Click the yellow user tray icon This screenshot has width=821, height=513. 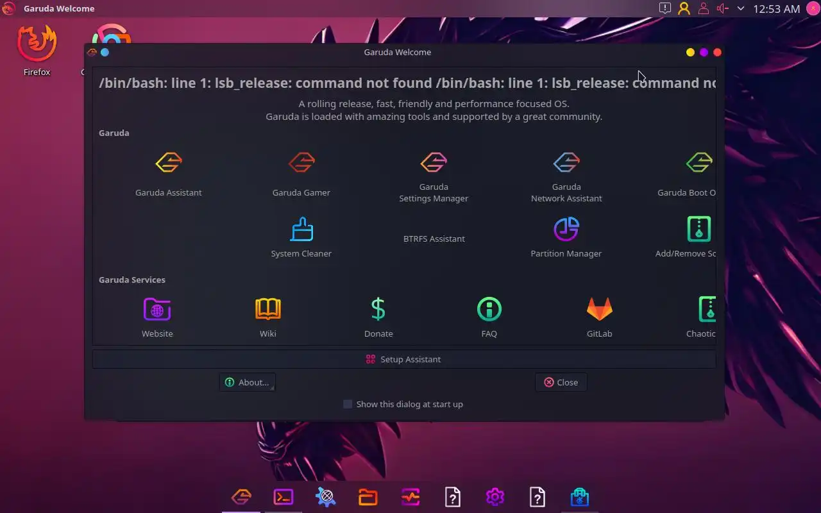(x=684, y=8)
